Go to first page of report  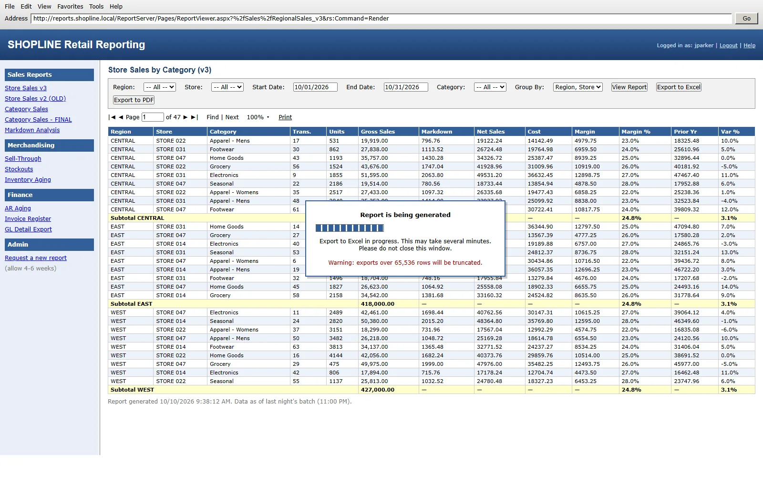pyautogui.click(x=112, y=117)
